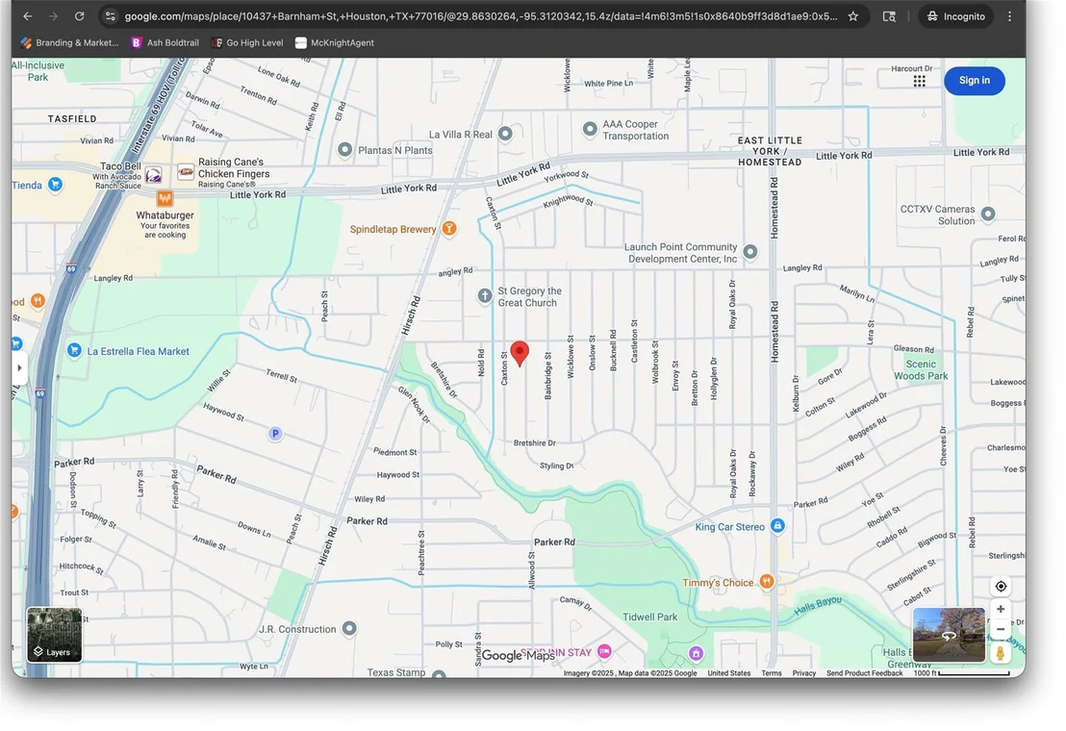This screenshot has width=1066, height=731.
Task: Select the J.R. Construction marker
Action: coord(349,628)
